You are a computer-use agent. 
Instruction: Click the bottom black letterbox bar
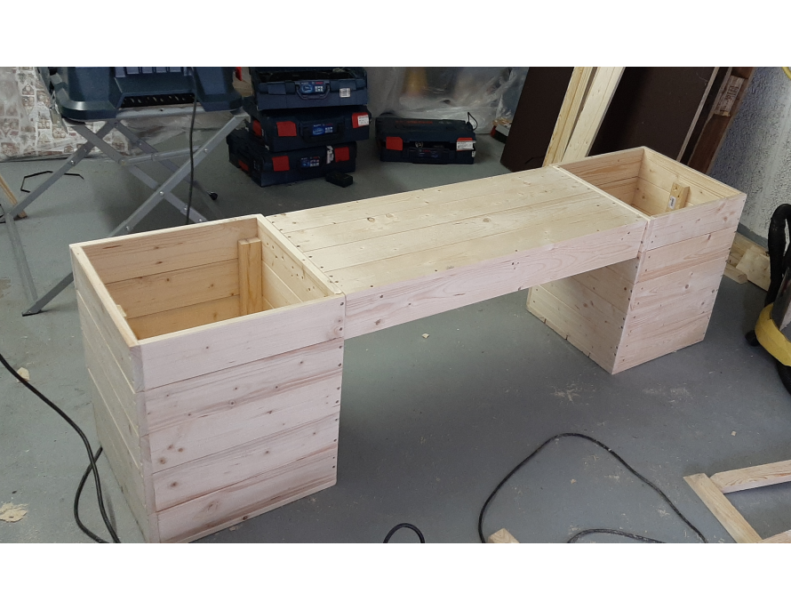pyautogui.click(x=395, y=568)
